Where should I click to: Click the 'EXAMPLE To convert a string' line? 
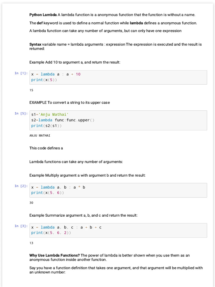(x=69, y=103)
